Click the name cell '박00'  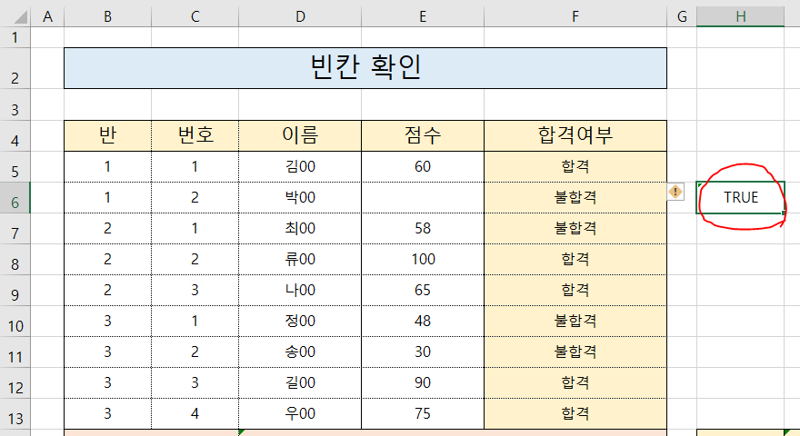[x=300, y=197]
